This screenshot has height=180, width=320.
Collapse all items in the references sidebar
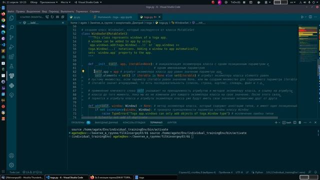(63, 17)
